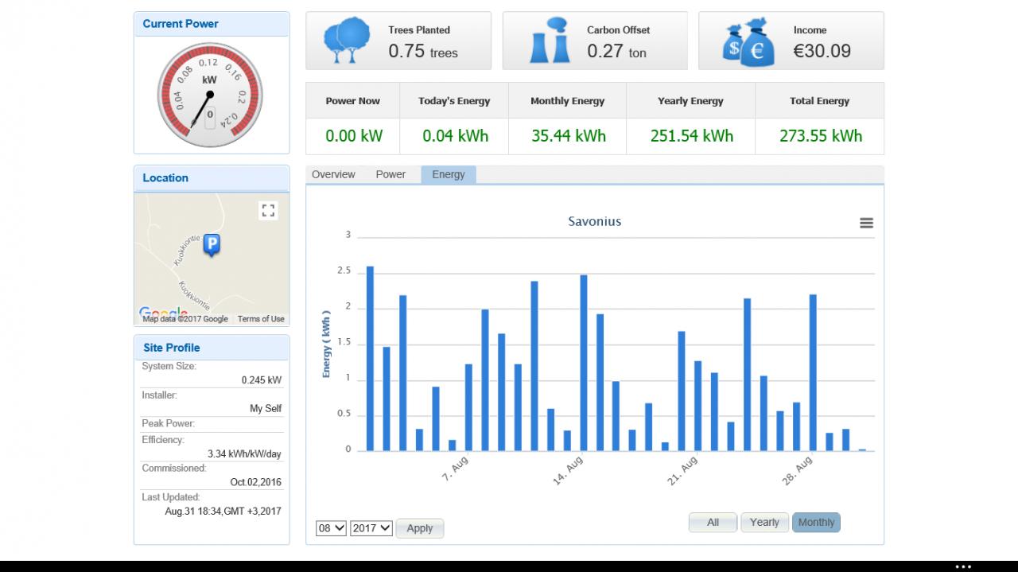This screenshot has width=1018, height=572.
Task: Click the Commissioned date Oct.02,2016
Action: pyautogui.click(x=256, y=482)
